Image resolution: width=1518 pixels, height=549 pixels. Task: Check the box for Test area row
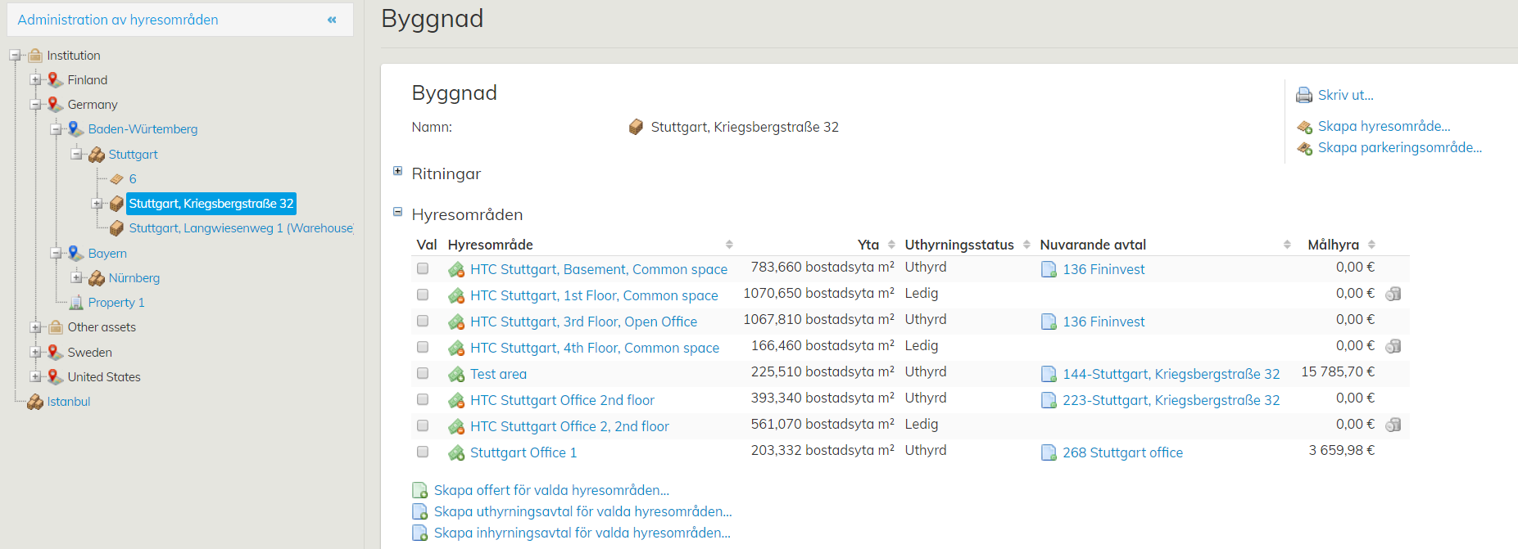(423, 373)
